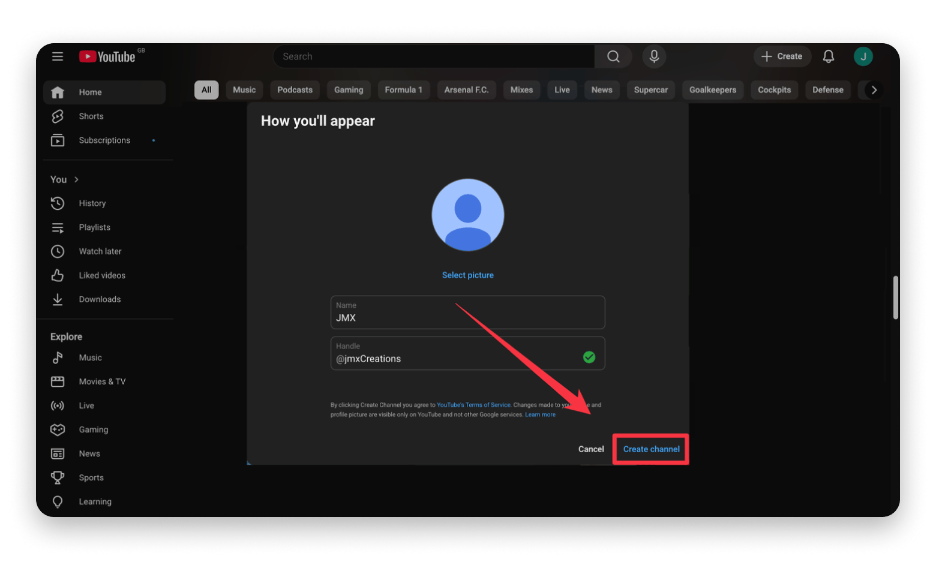Click the Select picture link

pos(467,275)
